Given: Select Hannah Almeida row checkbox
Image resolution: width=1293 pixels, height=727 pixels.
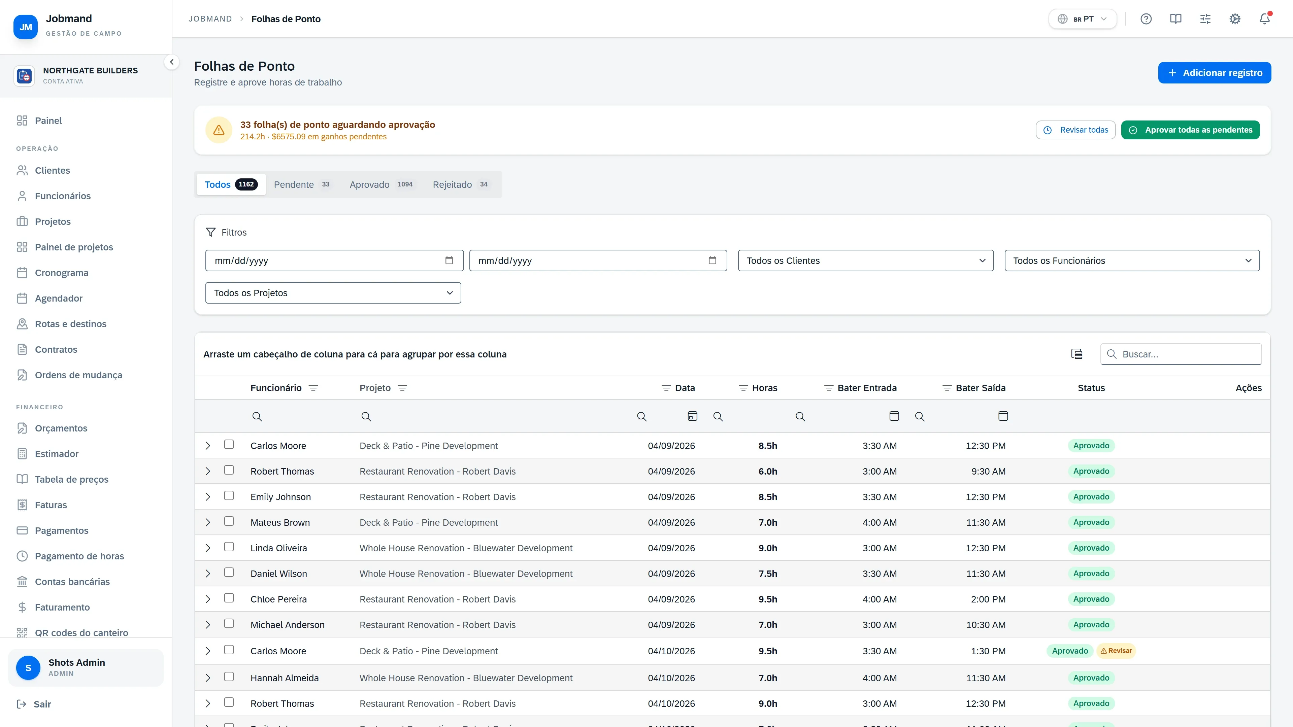Looking at the screenshot, I should point(229,677).
